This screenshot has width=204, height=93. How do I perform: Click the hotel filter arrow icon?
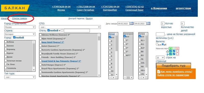pos(59,30)
